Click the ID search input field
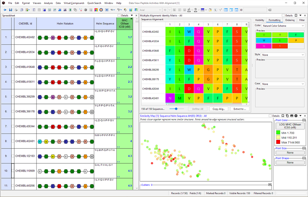The height and width of the screenshot is (197, 308). [x=255, y=10]
